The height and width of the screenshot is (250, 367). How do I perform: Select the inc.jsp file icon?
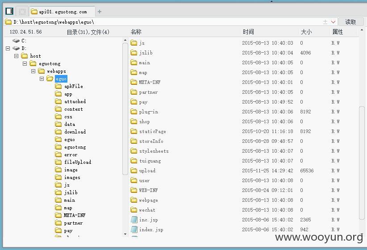[134, 220]
